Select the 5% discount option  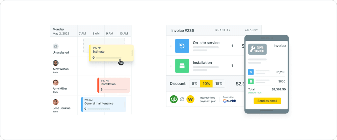[x=194, y=84]
